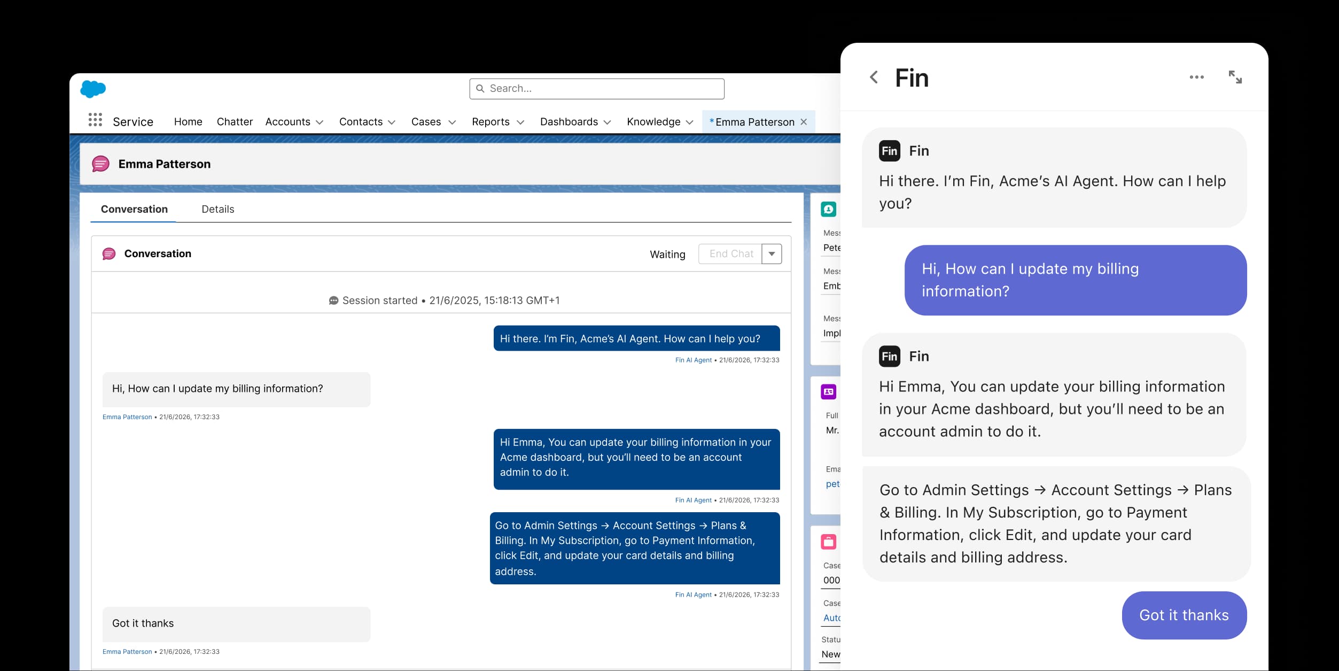Click the End Chat button

click(x=730, y=254)
